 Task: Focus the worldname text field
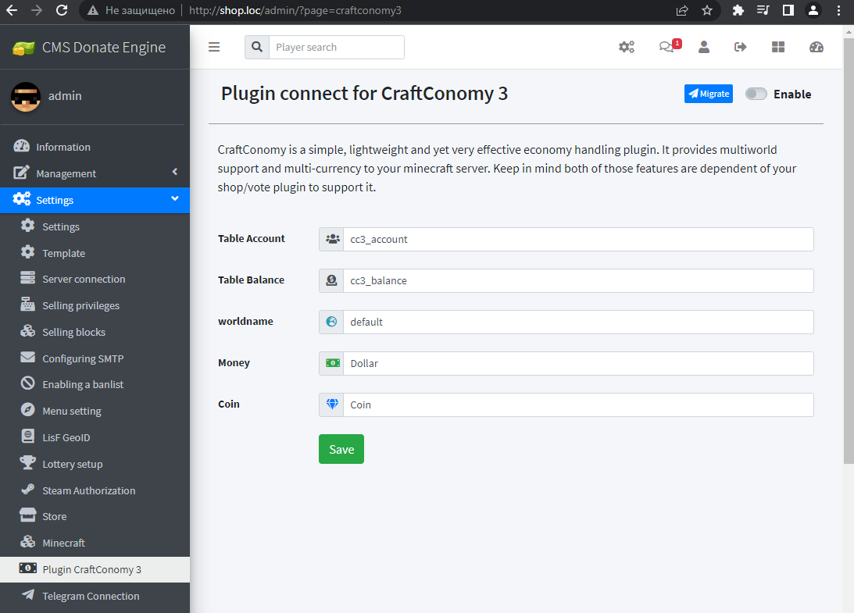(577, 322)
